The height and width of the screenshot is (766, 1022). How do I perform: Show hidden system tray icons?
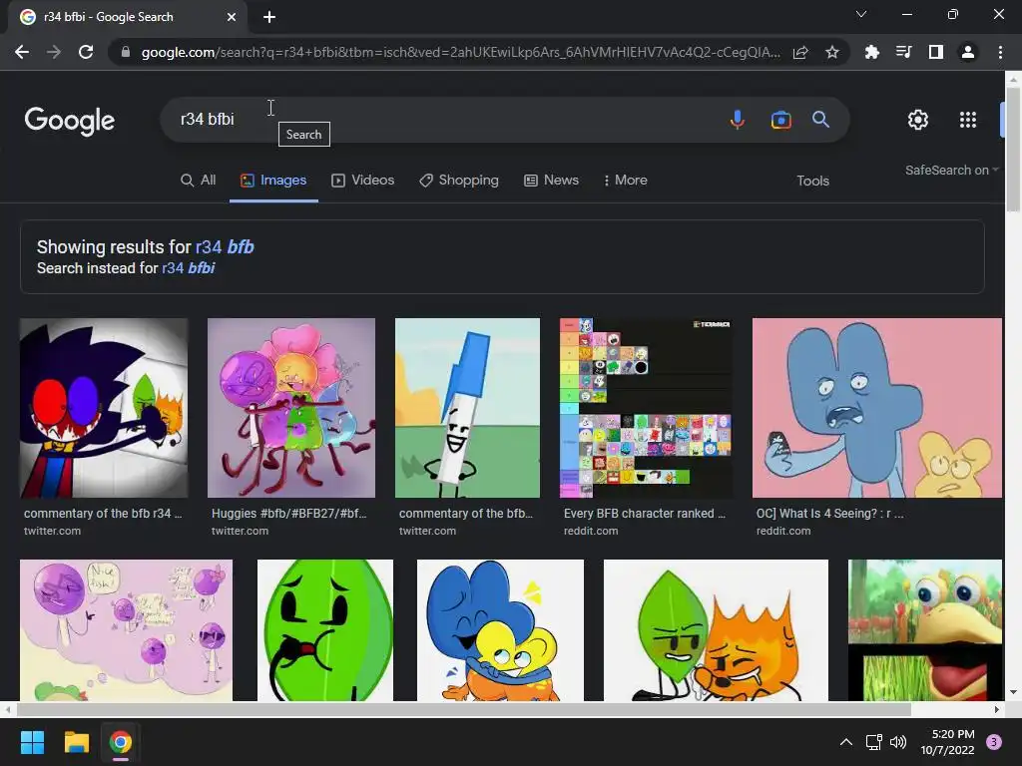click(845, 742)
